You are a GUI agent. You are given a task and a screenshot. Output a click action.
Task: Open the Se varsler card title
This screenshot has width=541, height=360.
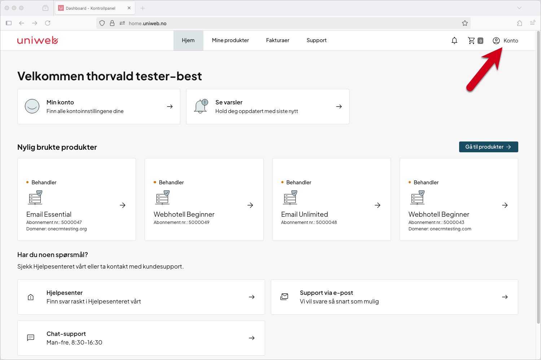pyautogui.click(x=229, y=102)
